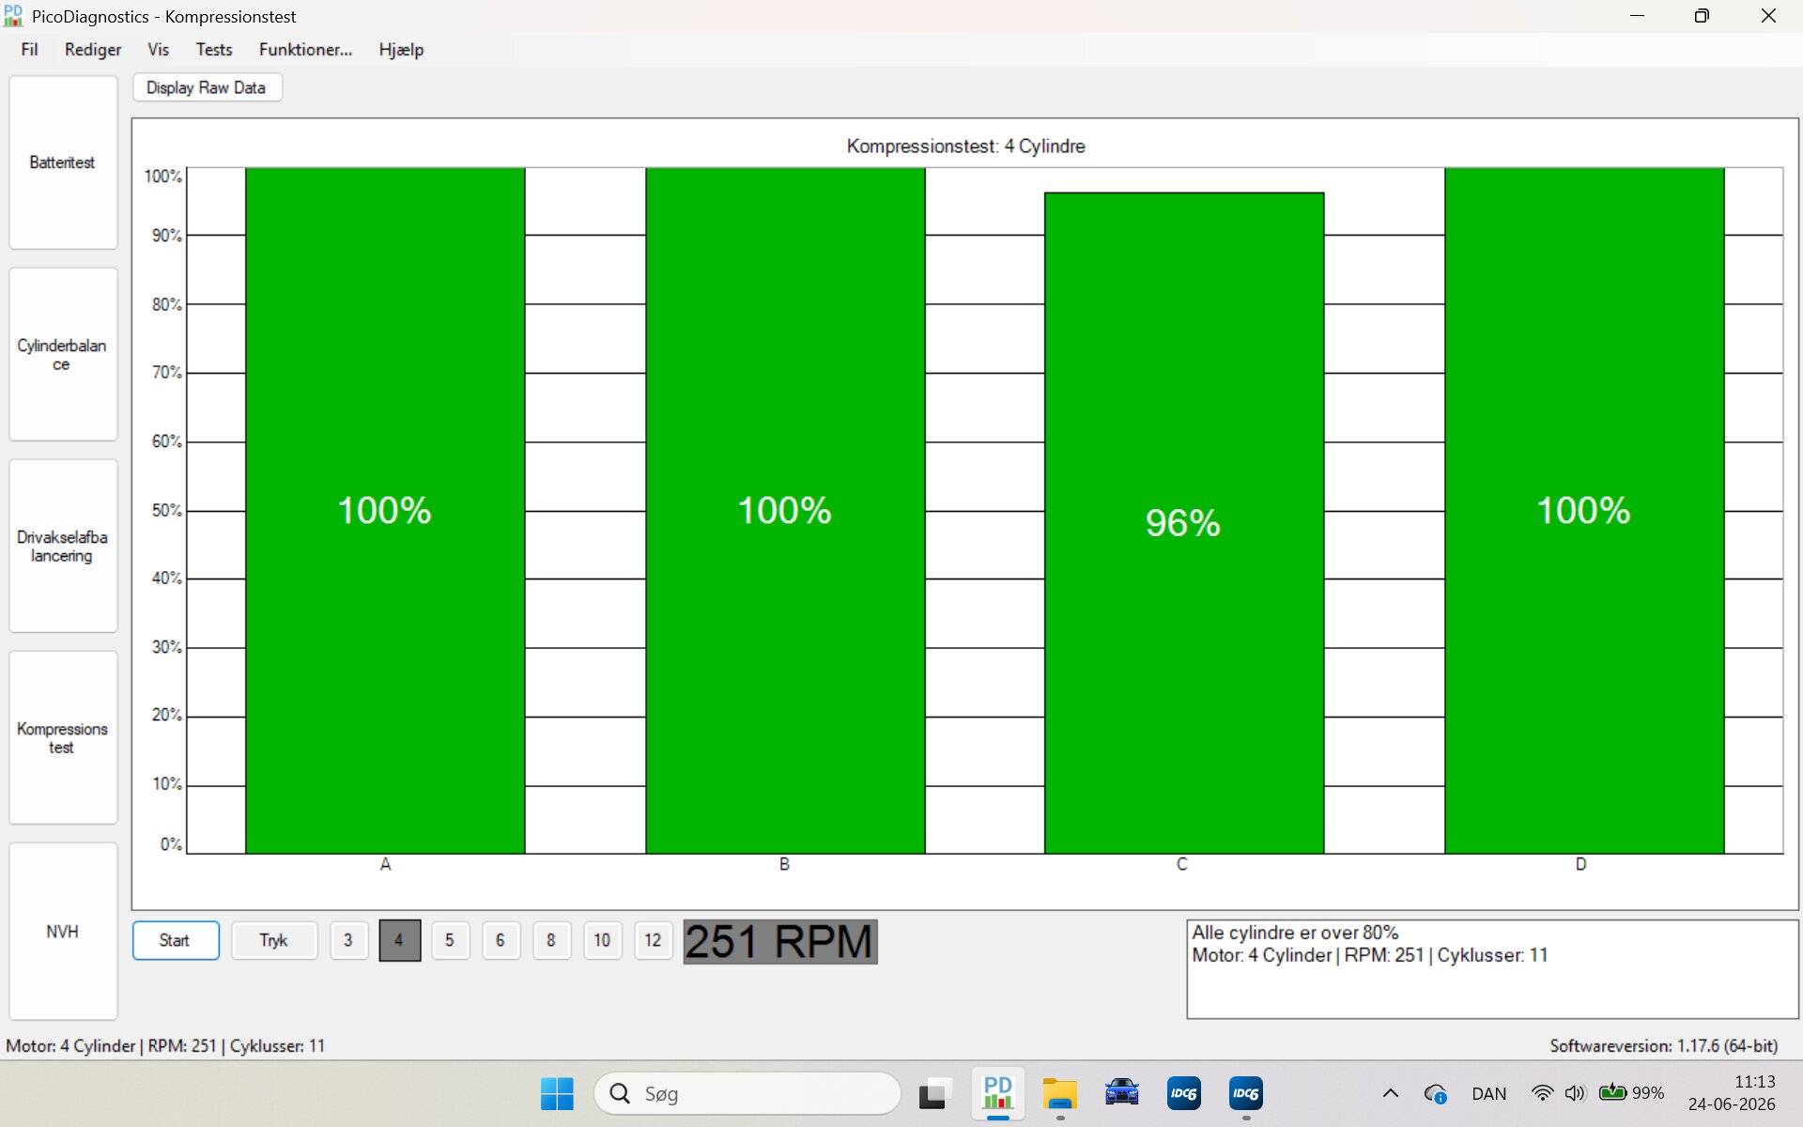The width and height of the screenshot is (1803, 1127).
Task: Click the results text box
Action: (x=1492, y=969)
